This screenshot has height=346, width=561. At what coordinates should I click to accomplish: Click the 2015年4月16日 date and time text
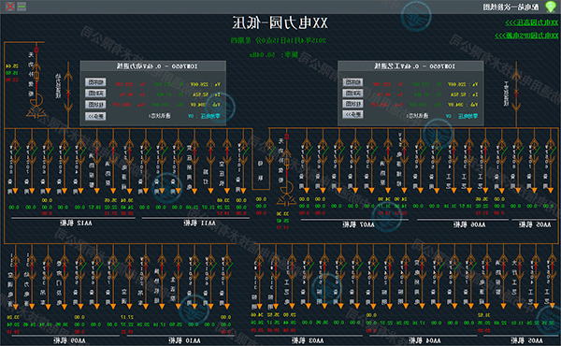point(279,40)
